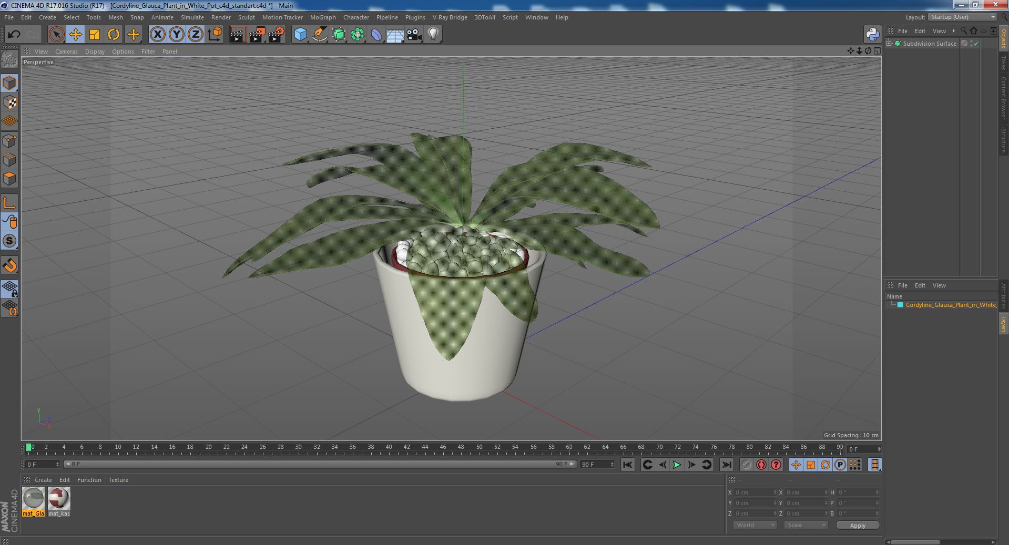Toggle viewport maximize icon

click(877, 51)
